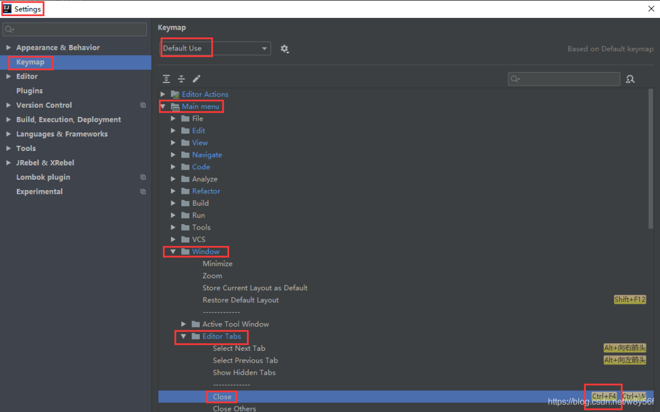The height and width of the screenshot is (412, 660).
Task: Click project-level icon next to Version Control
Action: (143, 105)
